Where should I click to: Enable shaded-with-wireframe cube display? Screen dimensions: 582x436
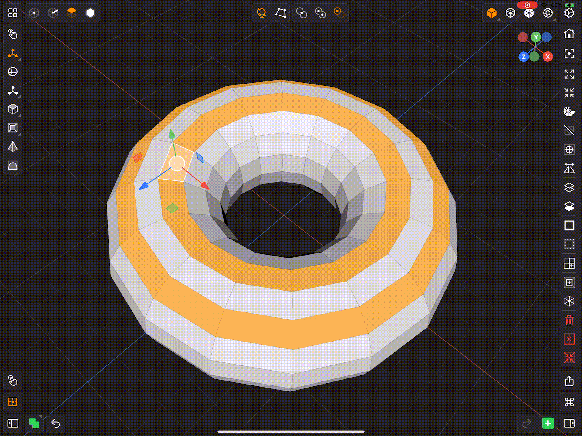click(529, 13)
